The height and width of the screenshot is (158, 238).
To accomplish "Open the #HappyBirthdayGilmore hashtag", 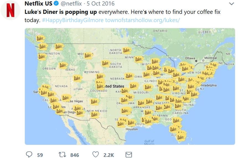I will pyautogui.click(x=73, y=20).
